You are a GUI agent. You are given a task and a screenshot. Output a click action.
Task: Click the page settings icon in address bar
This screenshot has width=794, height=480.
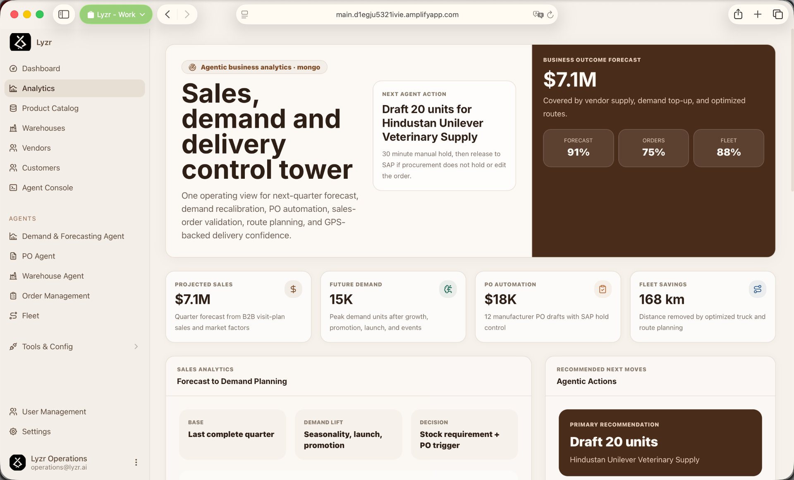pos(245,14)
